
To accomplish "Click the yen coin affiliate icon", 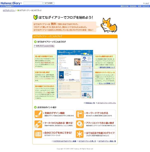I will 80,124.
